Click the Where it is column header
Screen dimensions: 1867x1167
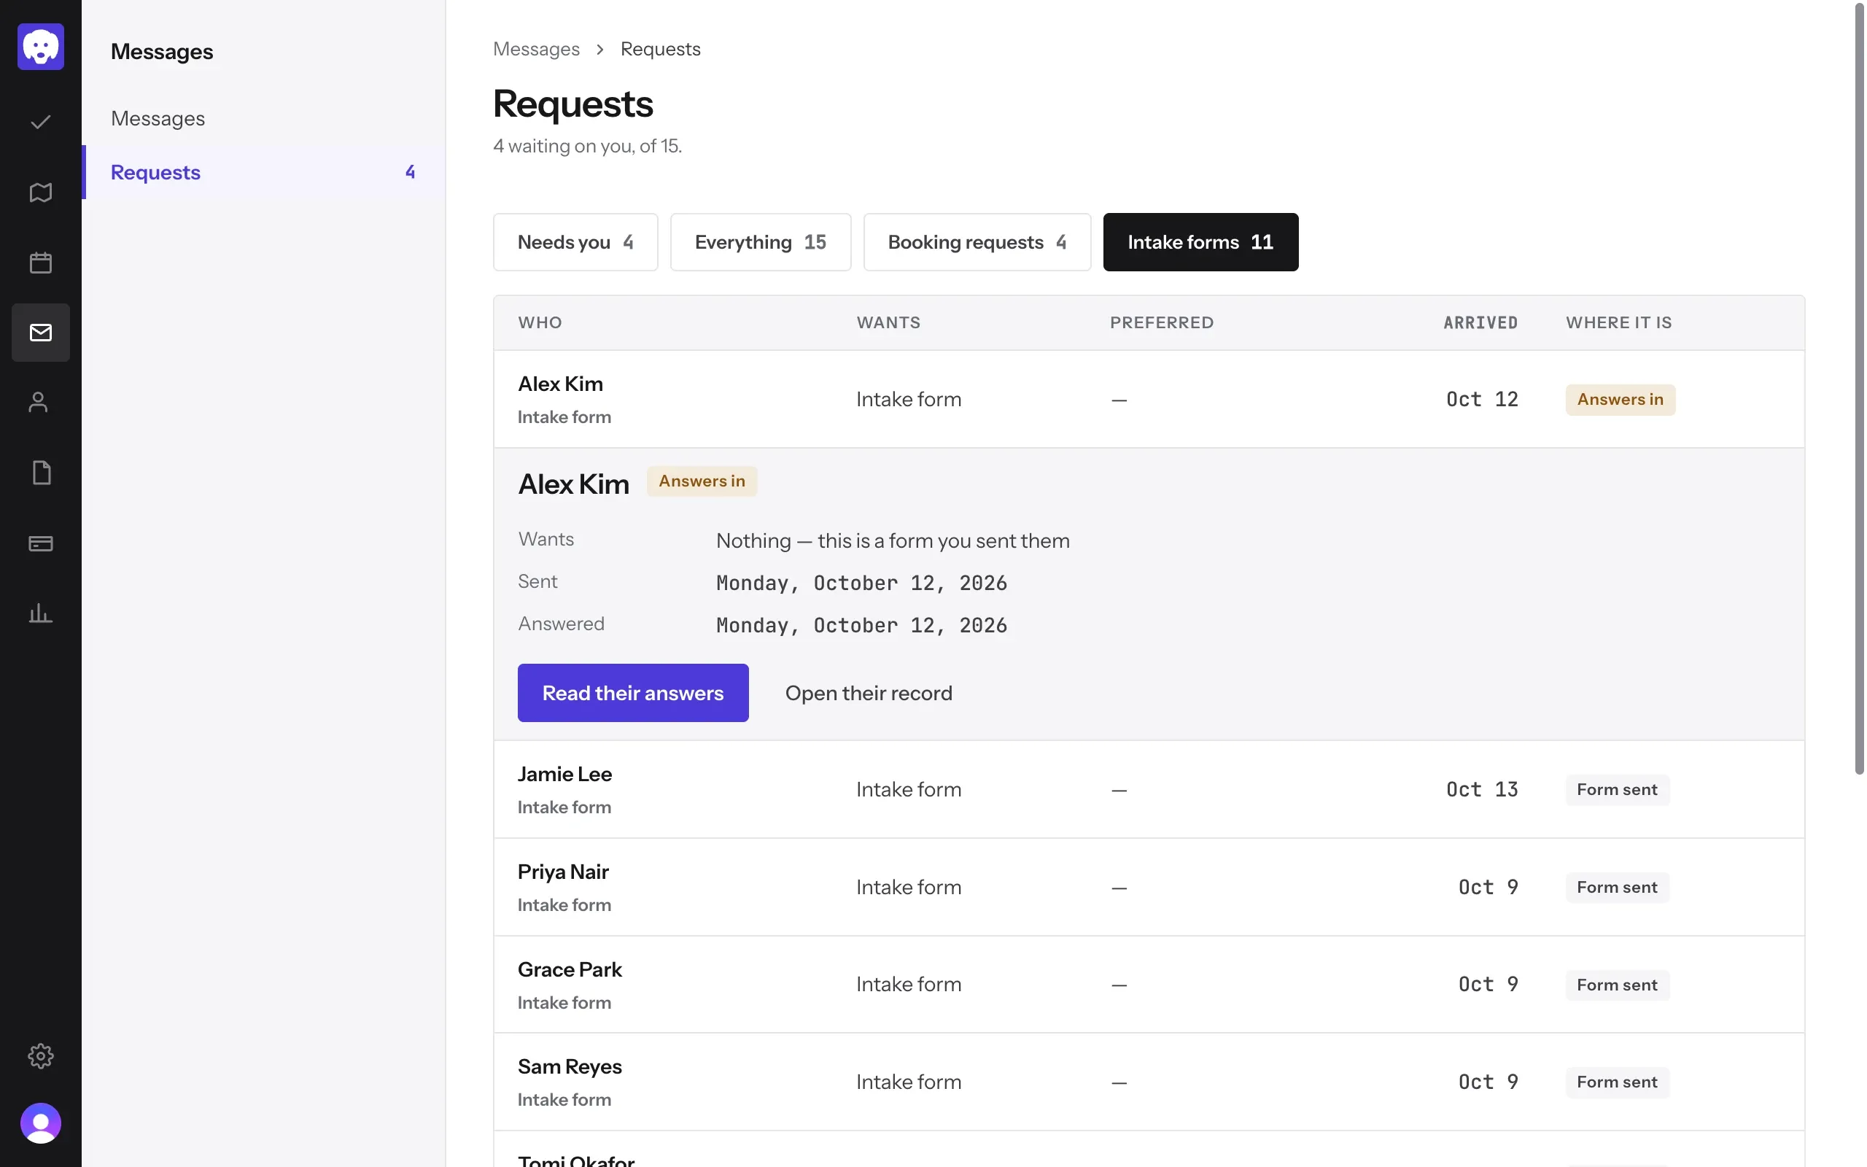(x=1618, y=322)
